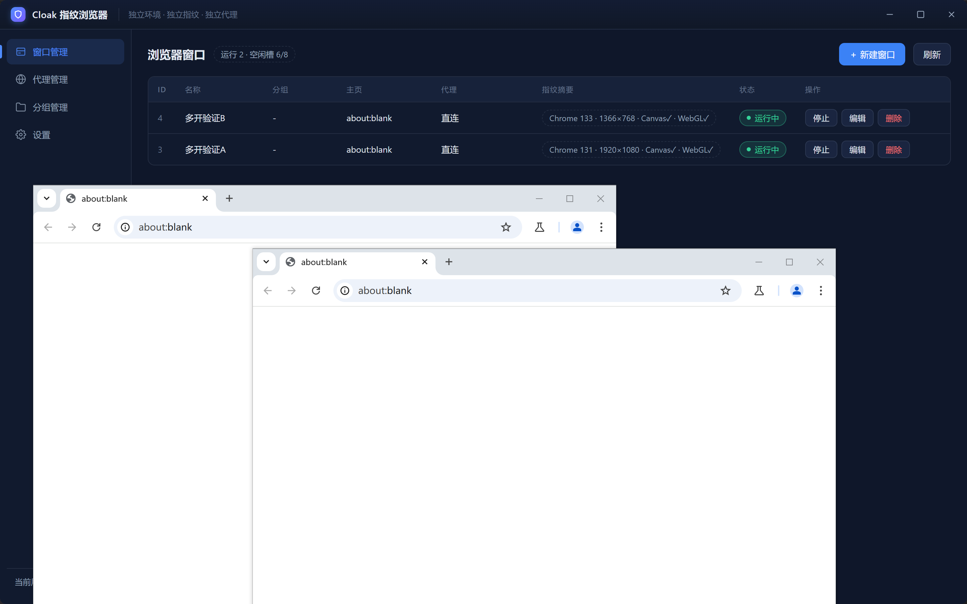The width and height of the screenshot is (967, 604).
Task: Open 设置 in the sidebar
Action: [x=65, y=135]
